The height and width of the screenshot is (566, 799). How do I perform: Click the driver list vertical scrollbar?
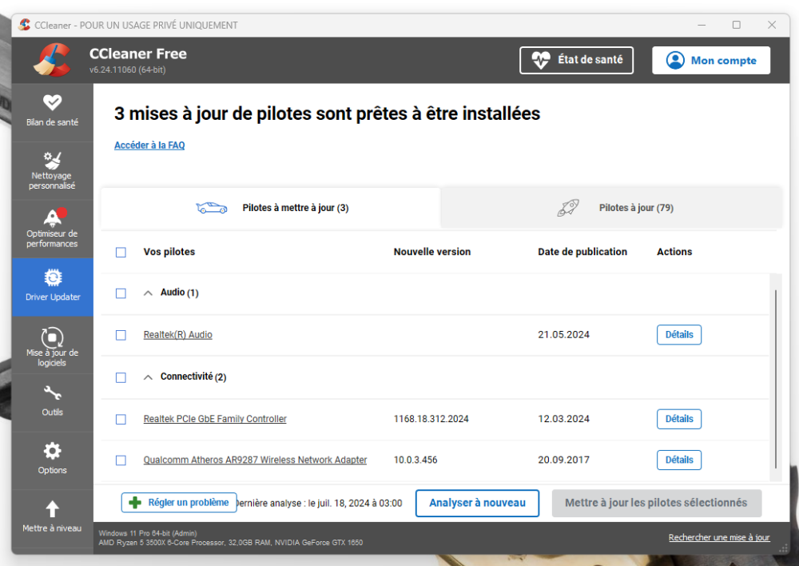[x=774, y=376]
